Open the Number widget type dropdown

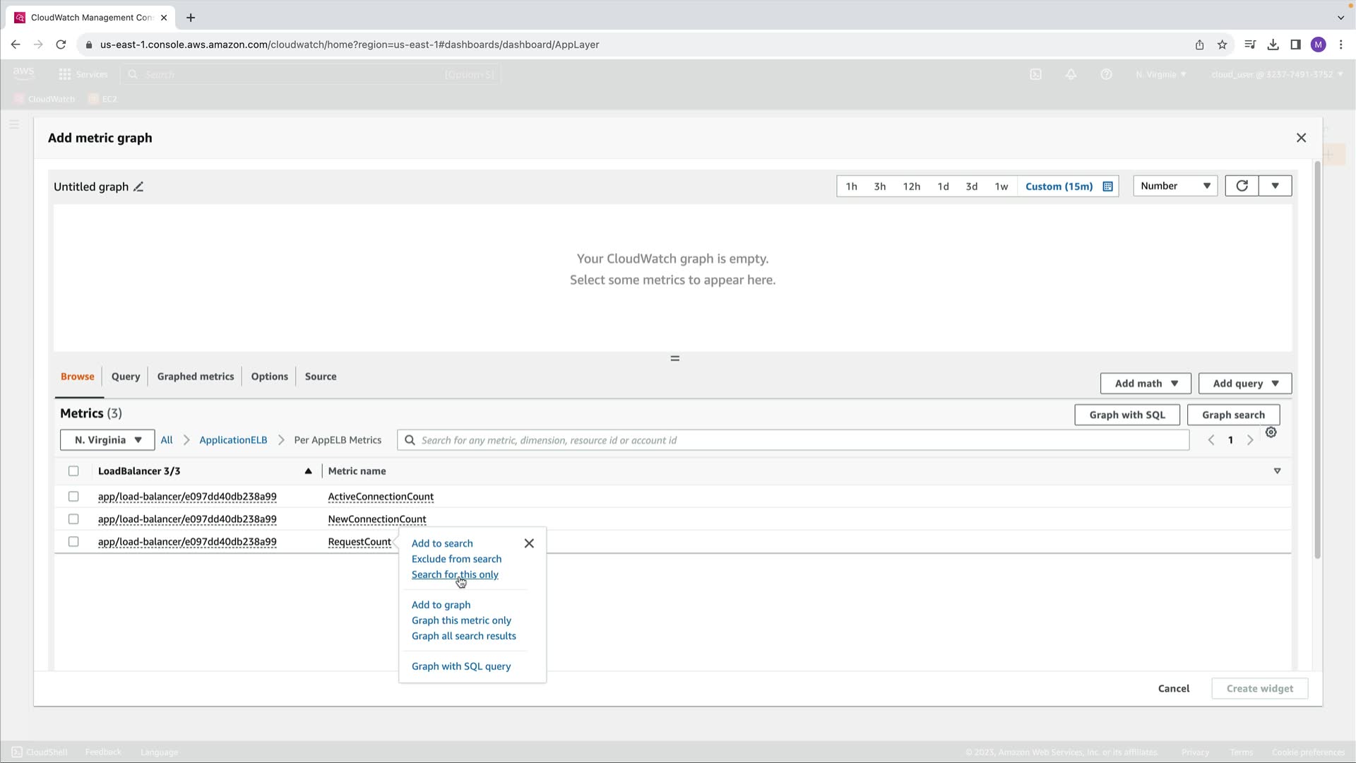tap(1174, 186)
